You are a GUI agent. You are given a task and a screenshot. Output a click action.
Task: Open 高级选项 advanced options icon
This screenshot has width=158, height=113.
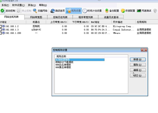point(52,11)
